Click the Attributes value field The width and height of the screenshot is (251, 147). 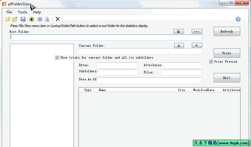point(181,66)
